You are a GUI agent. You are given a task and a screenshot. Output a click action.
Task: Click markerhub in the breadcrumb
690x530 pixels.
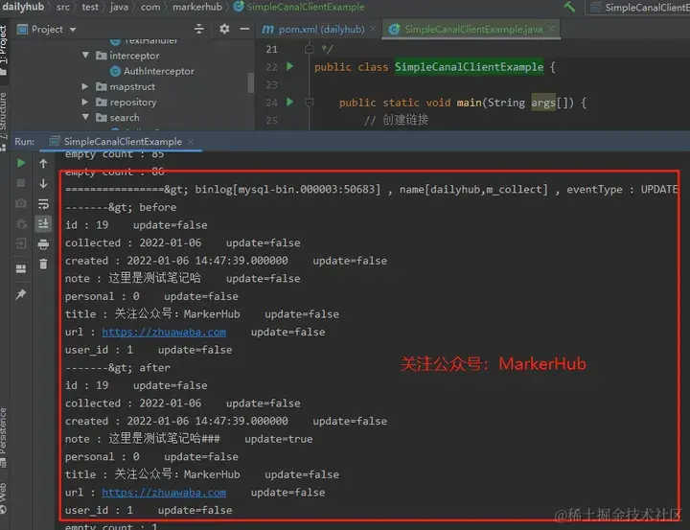pos(197,7)
